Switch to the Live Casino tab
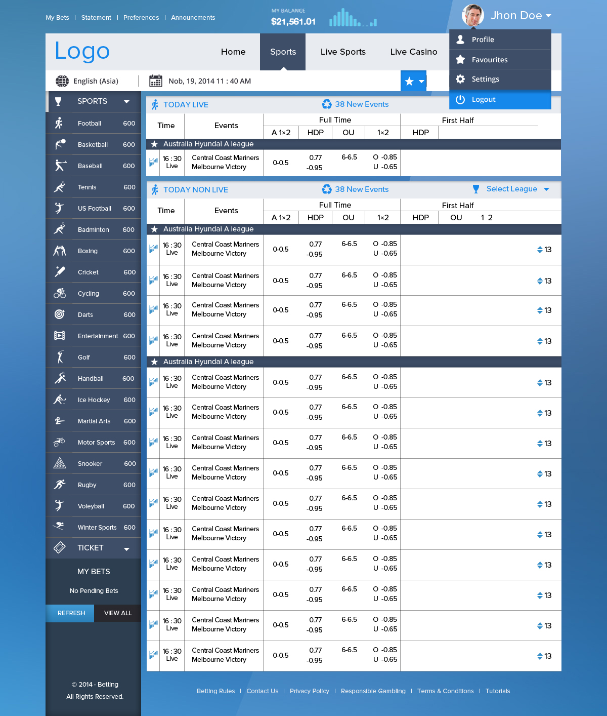Viewport: 607px width, 716px height. pyautogui.click(x=413, y=52)
